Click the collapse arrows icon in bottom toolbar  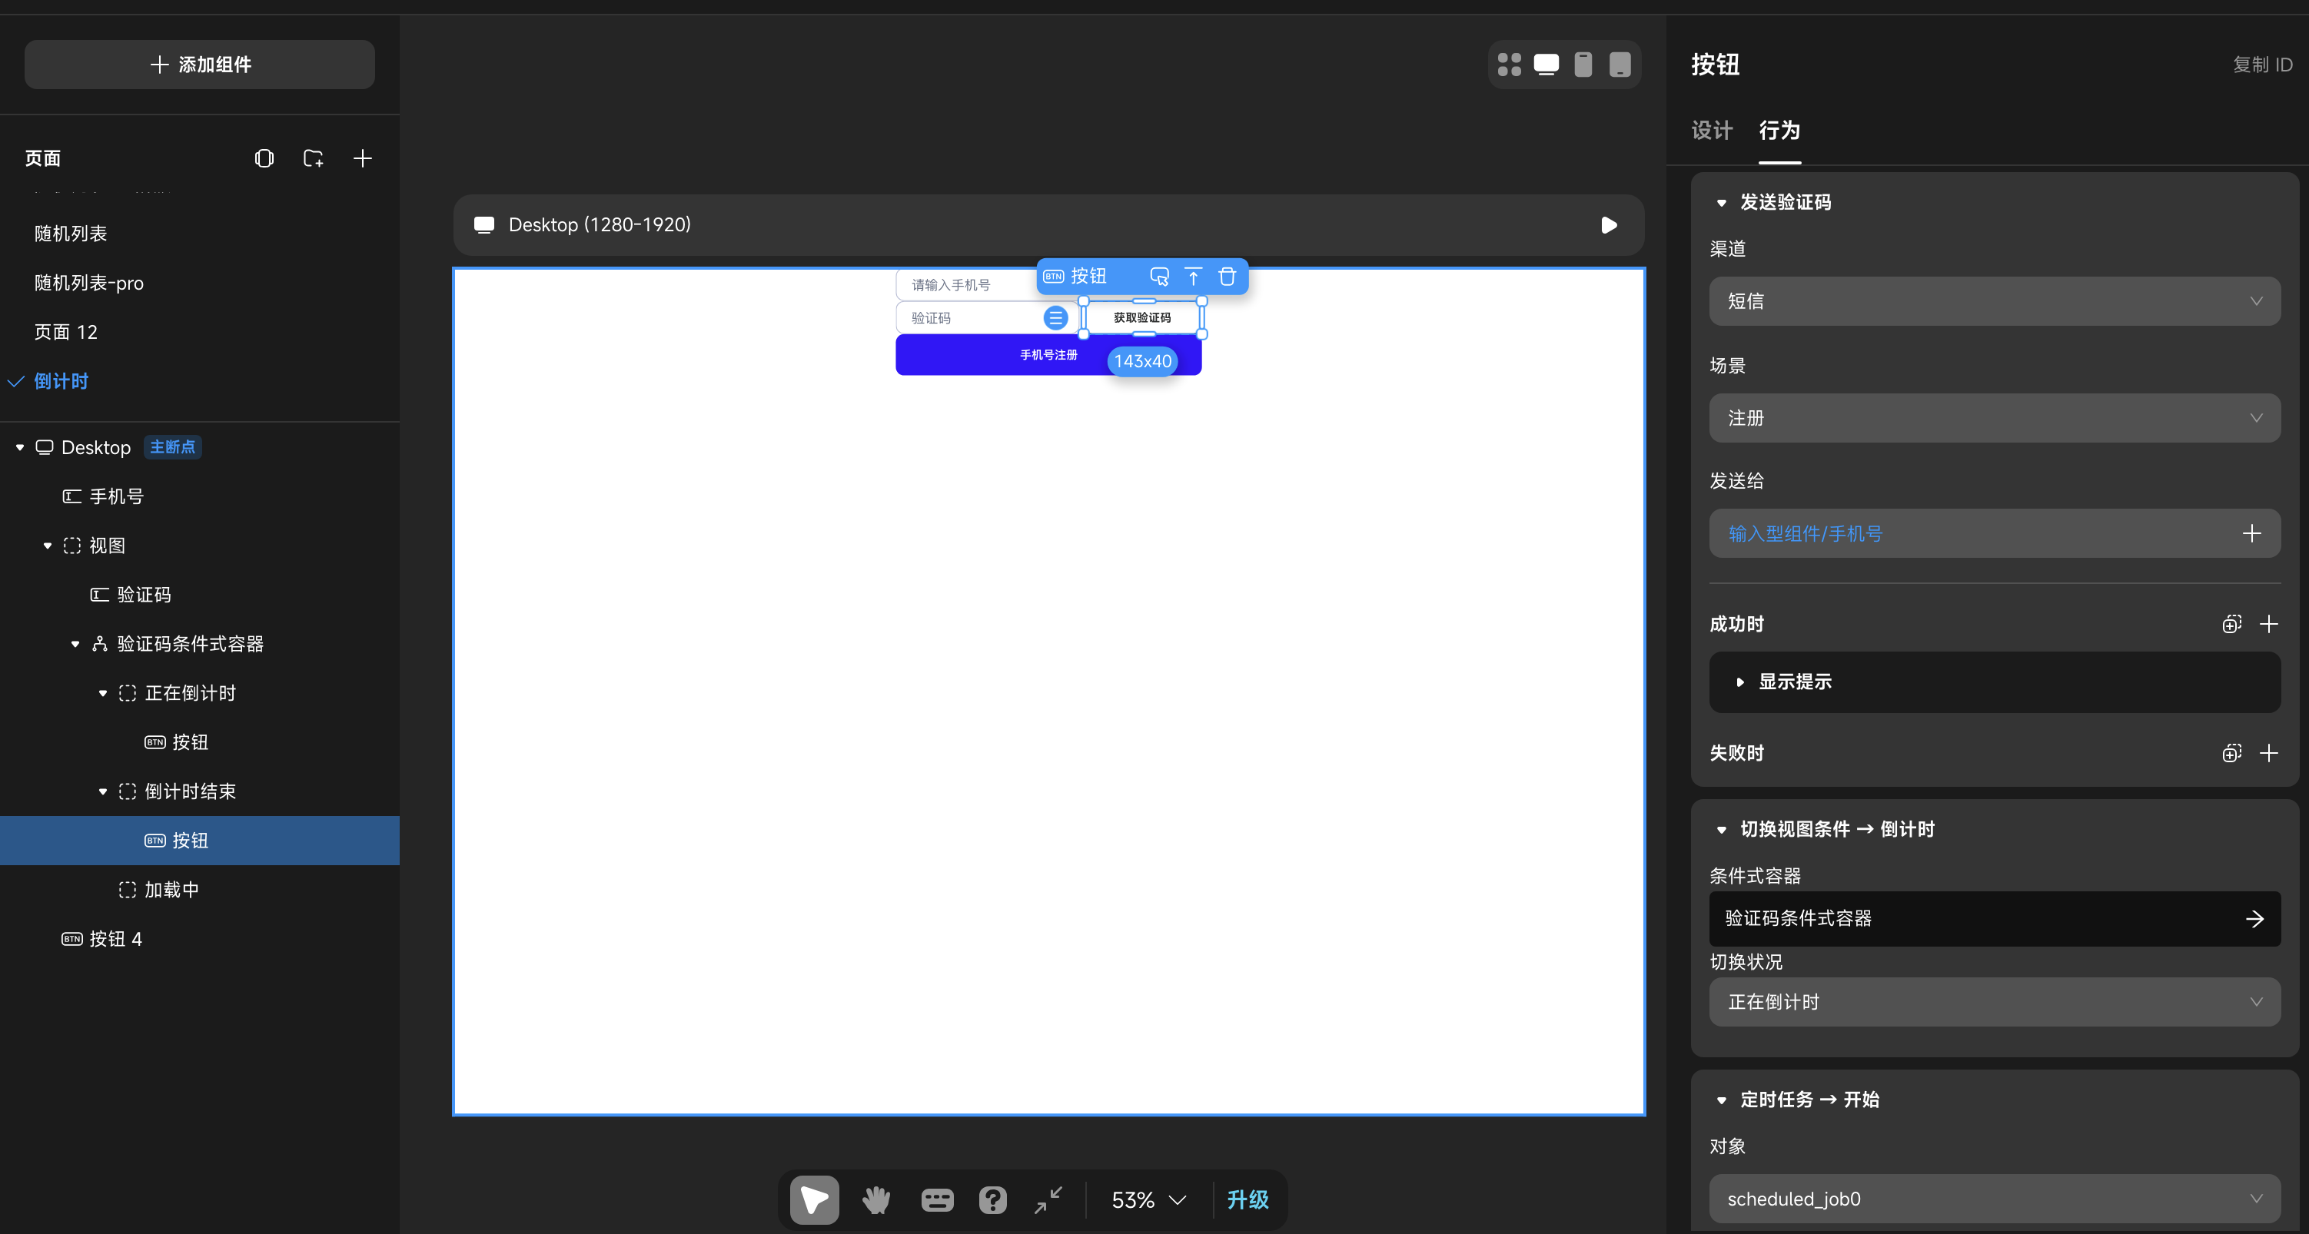1048,1199
